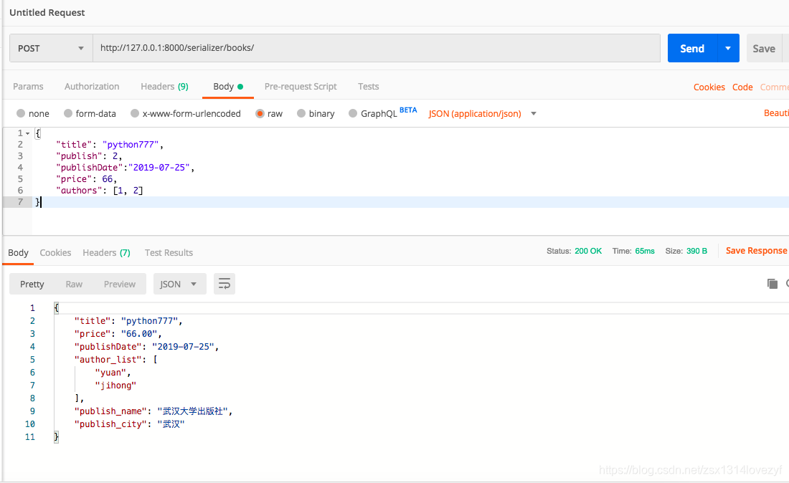
Task: Choose GraphQL body option
Action: [373, 114]
